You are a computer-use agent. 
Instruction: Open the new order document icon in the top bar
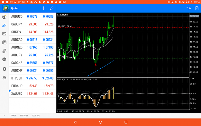pyautogui.click(x=197, y=8)
